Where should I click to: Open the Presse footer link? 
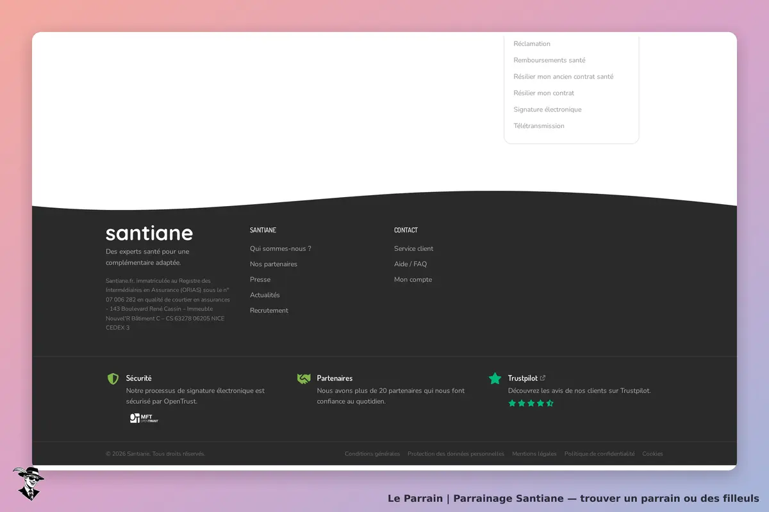tap(260, 280)
